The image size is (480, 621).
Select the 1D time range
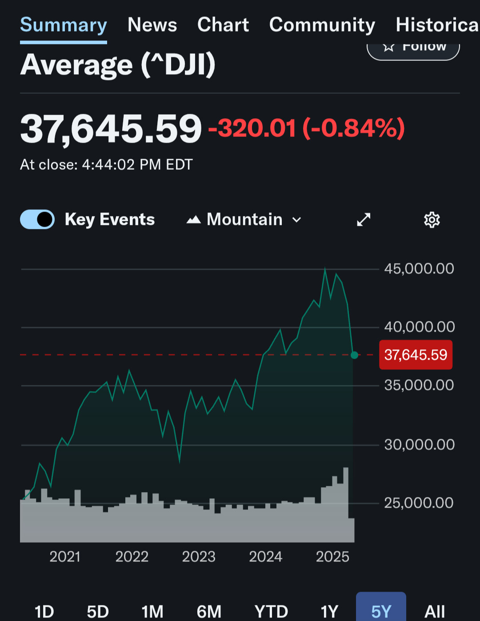pos(44,611)
